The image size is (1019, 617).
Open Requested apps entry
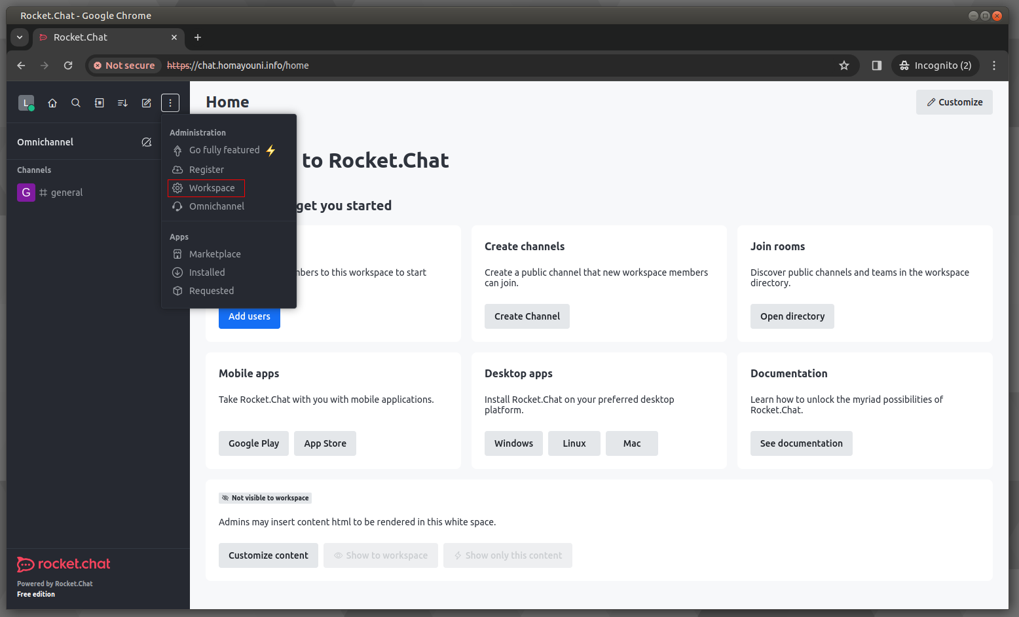[x=229, y=291]
